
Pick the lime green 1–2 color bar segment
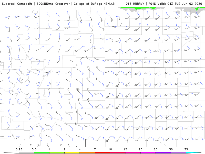pos(57,153)
